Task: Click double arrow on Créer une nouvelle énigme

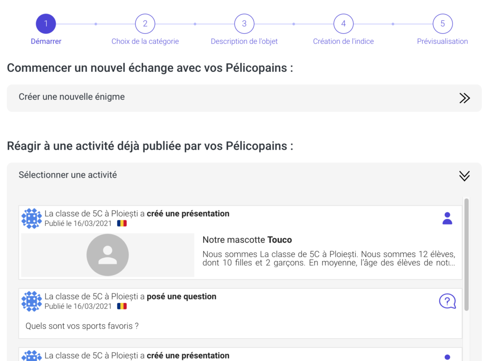Action: click(464, 98)
